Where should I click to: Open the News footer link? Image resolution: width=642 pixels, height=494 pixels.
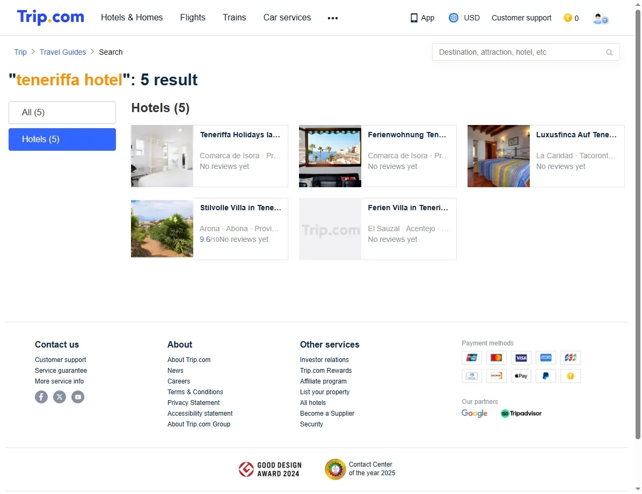(x=175, y=371)
